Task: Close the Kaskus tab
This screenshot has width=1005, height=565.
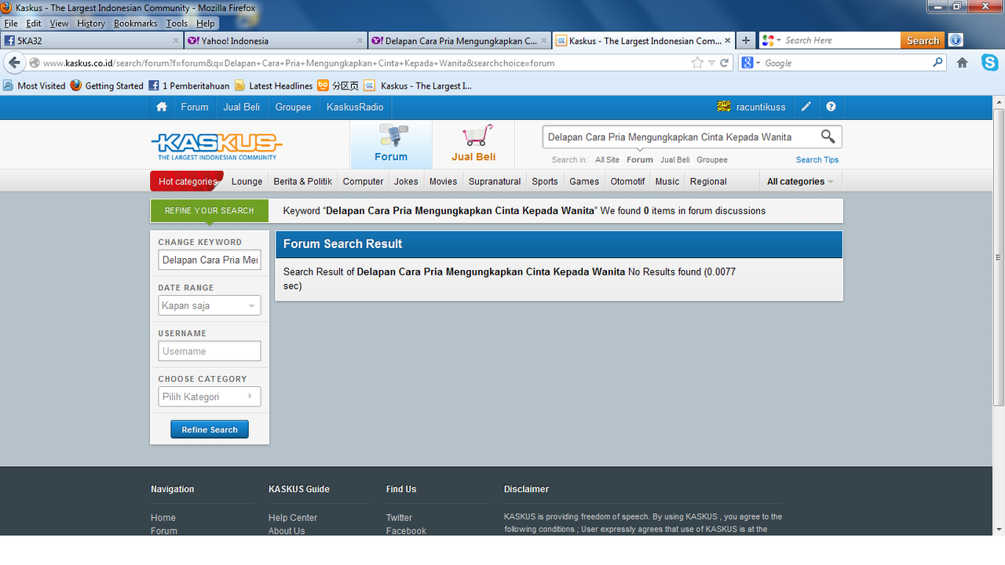Action: [728, 41]
